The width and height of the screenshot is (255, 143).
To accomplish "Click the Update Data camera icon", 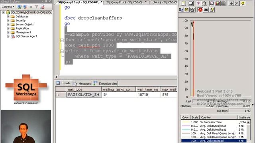I will point(206,10).
